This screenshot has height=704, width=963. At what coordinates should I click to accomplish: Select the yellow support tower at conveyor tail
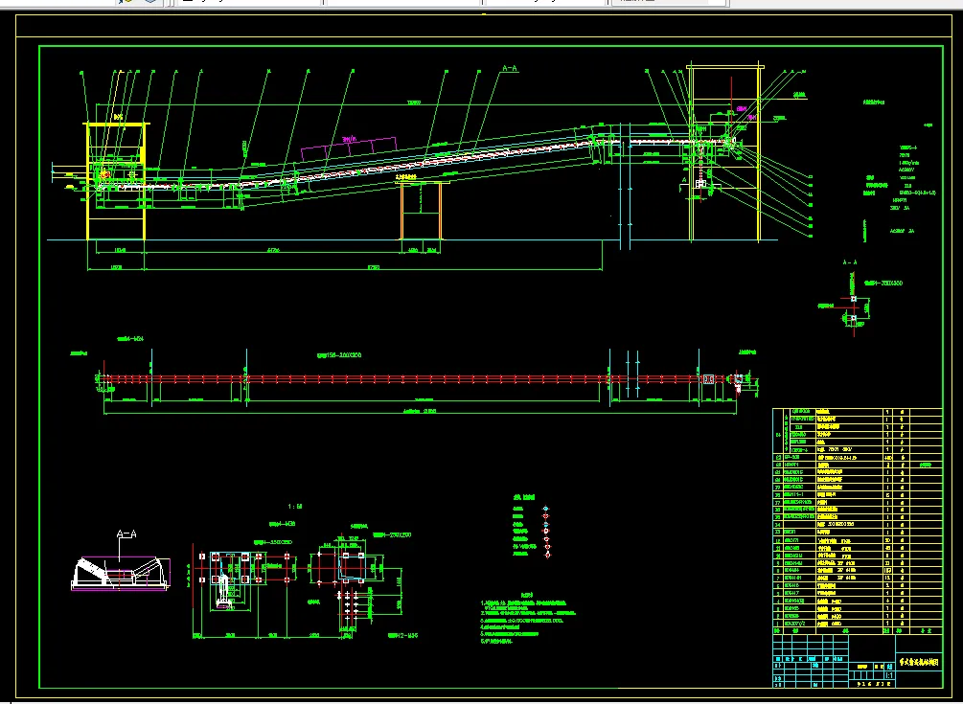(x=117, y=181)
